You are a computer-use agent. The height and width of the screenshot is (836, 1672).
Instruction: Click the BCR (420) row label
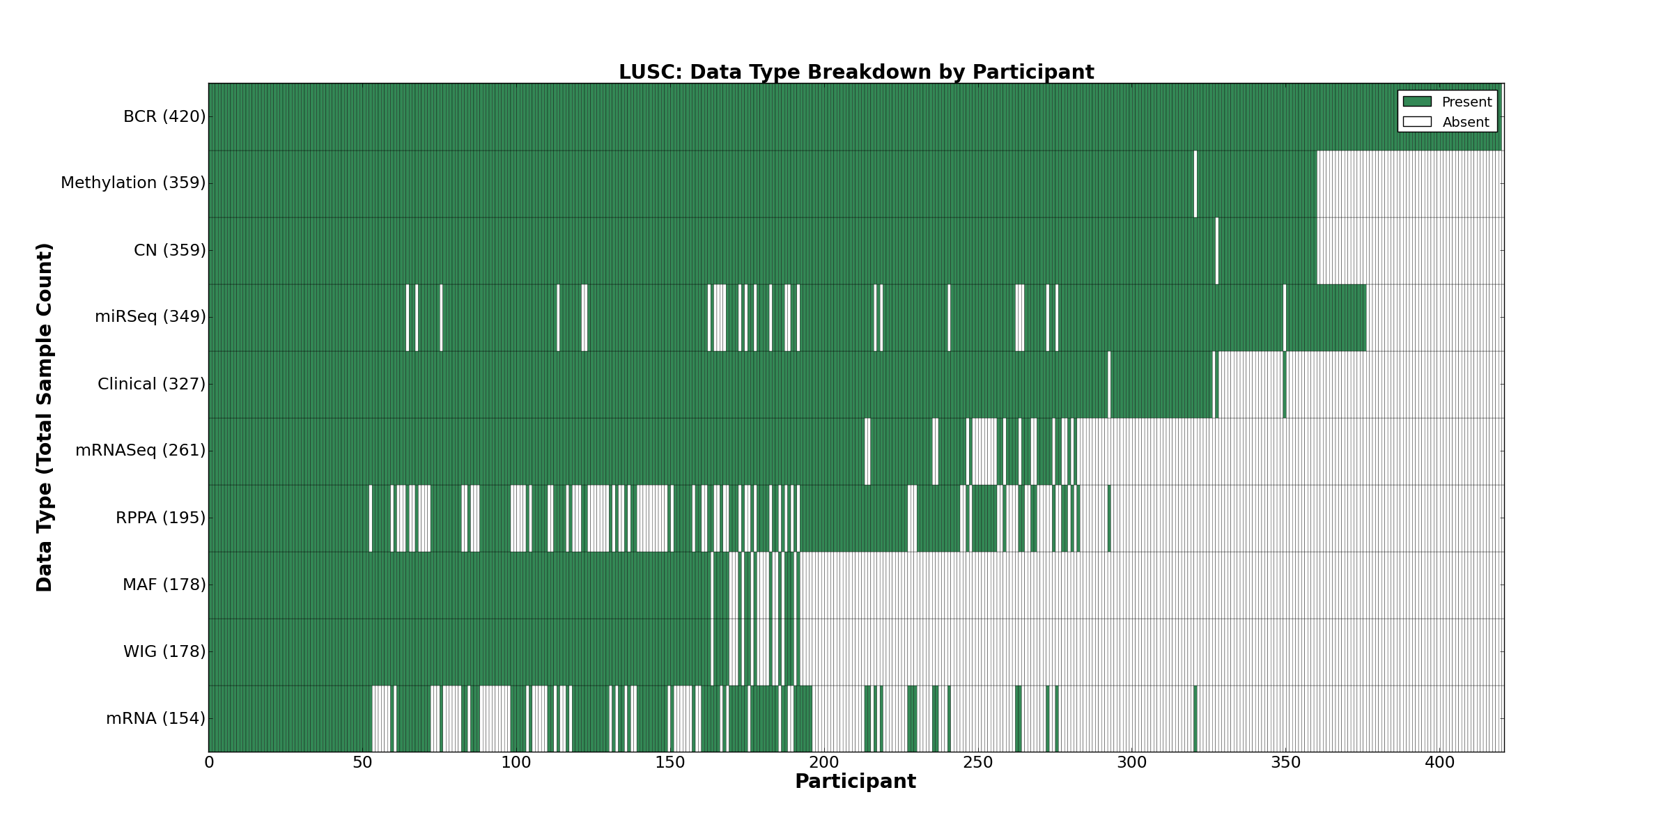[164, 116]
